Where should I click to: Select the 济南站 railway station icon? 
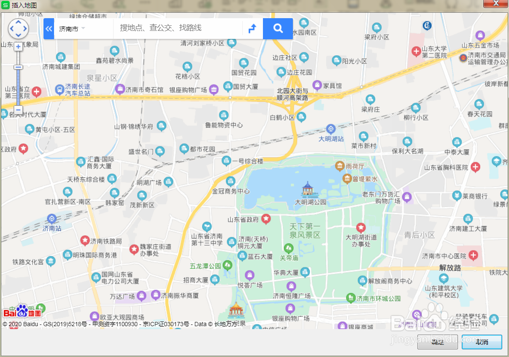click(x=51, y=219)
